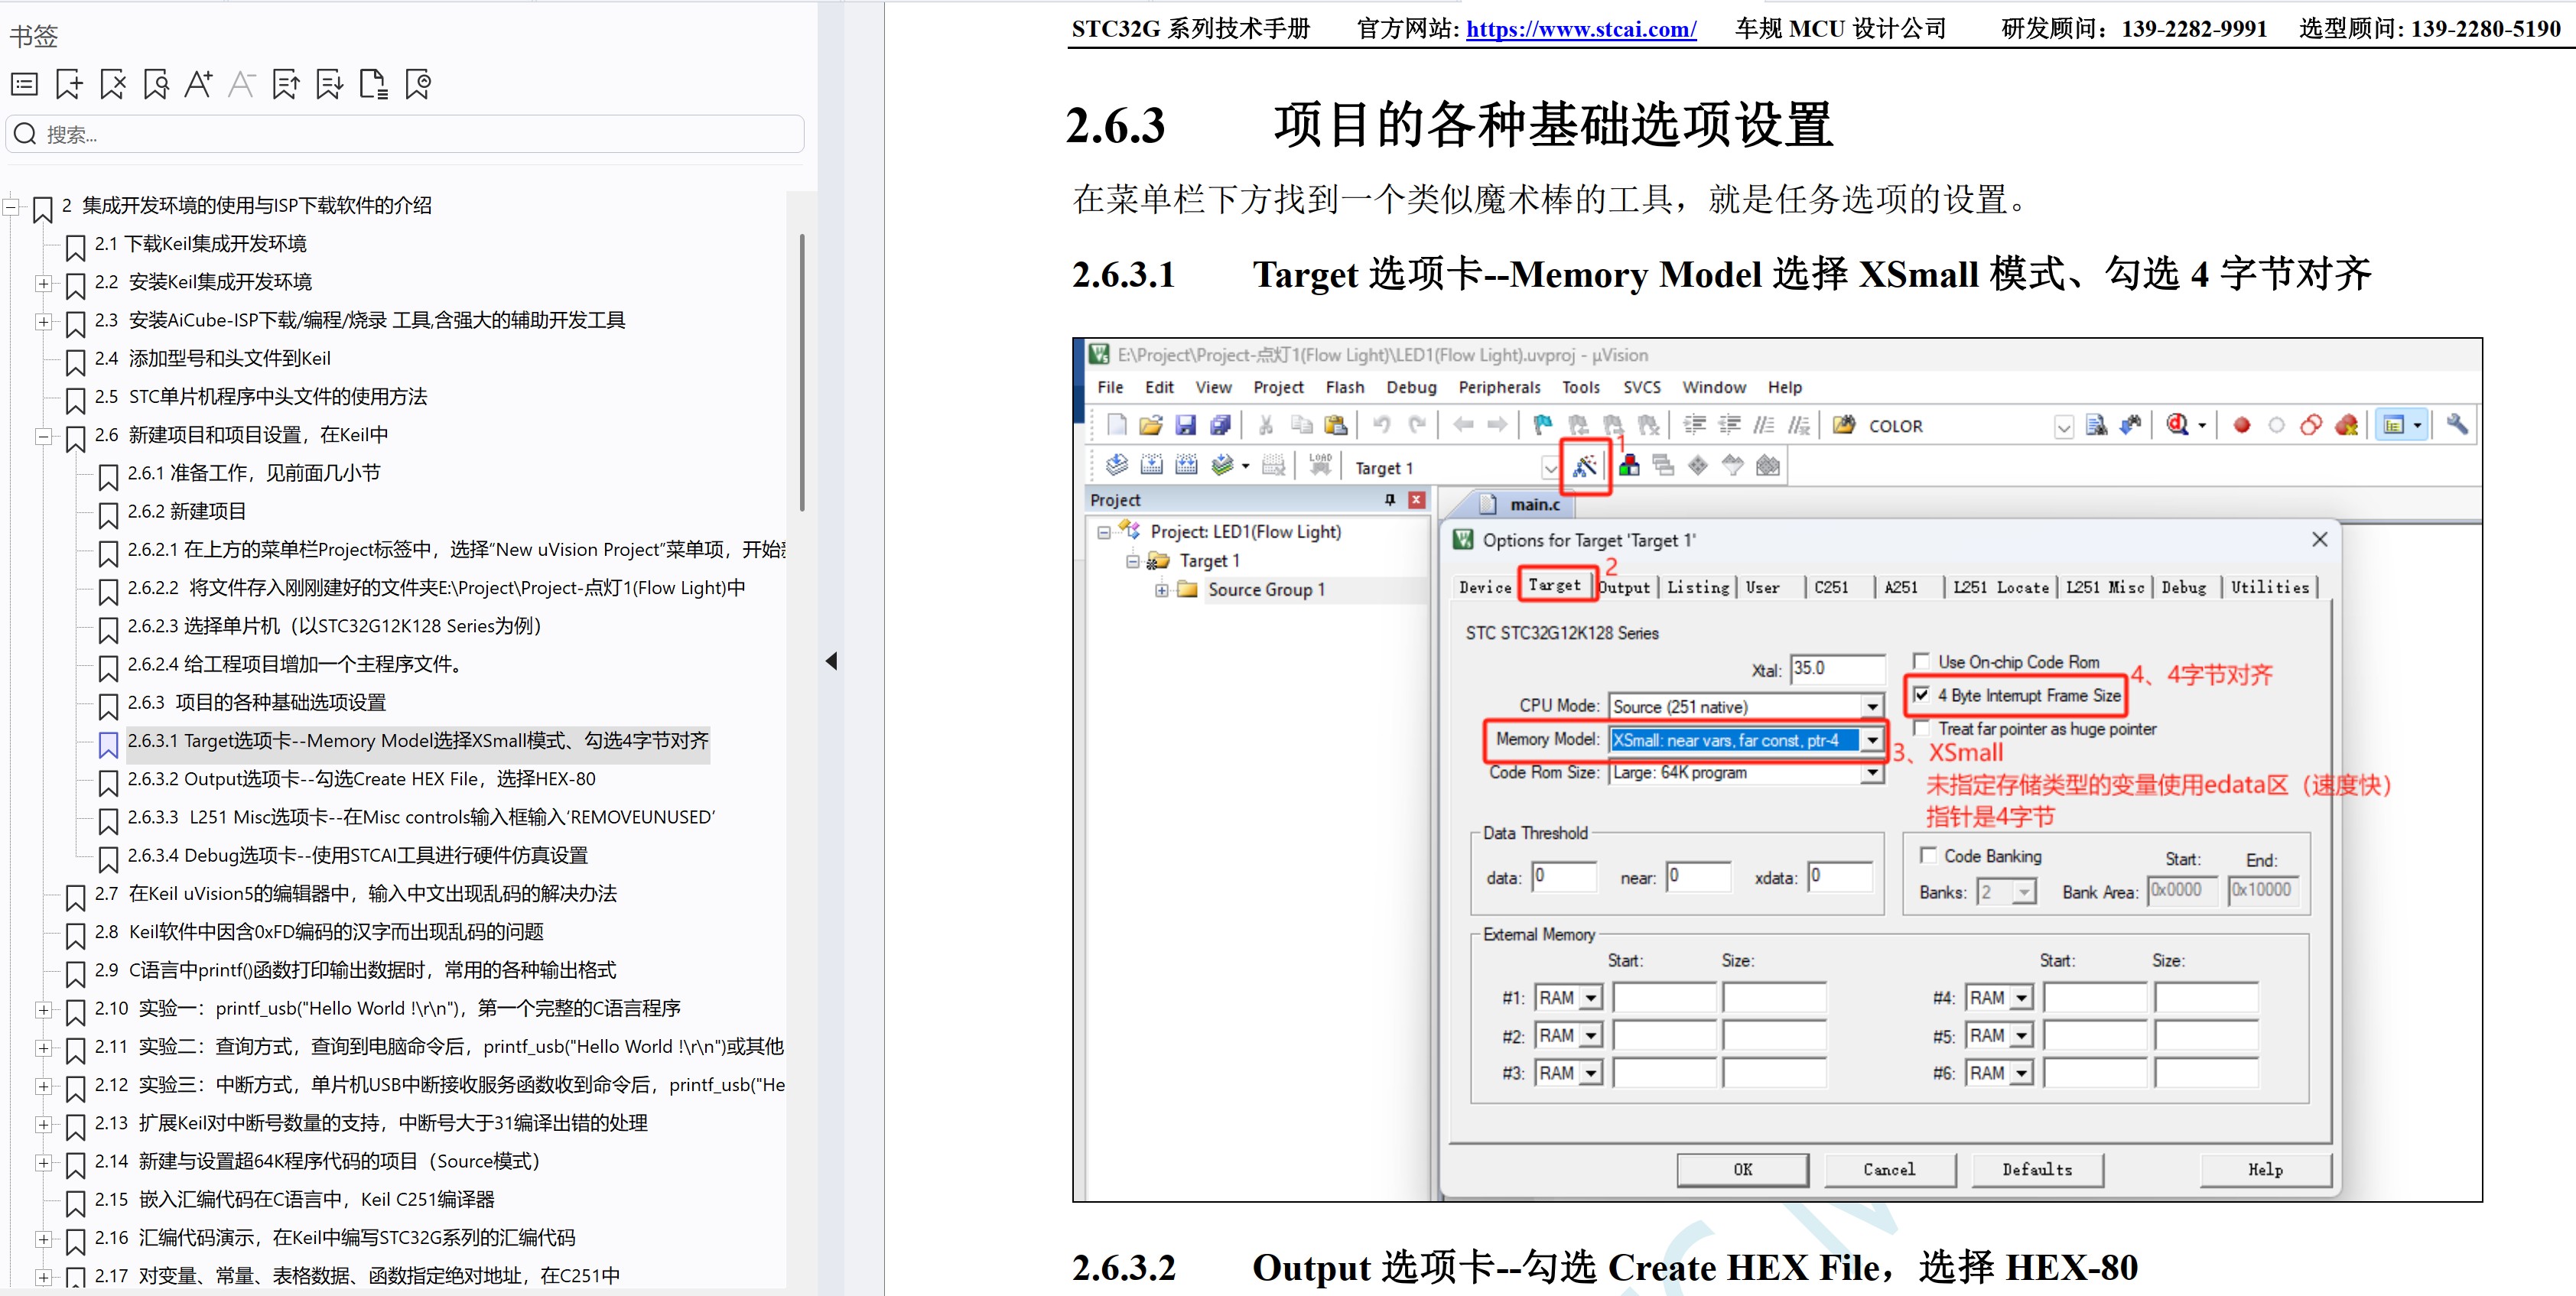Click the Paste clipboard icon in Keil toolbar
The height and width of the screenshot is (1296, 2576).
click(1335, 425)
